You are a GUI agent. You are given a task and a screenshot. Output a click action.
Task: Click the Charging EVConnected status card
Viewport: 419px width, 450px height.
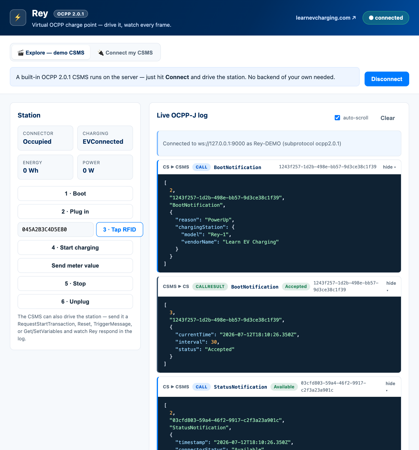point(105,138)
